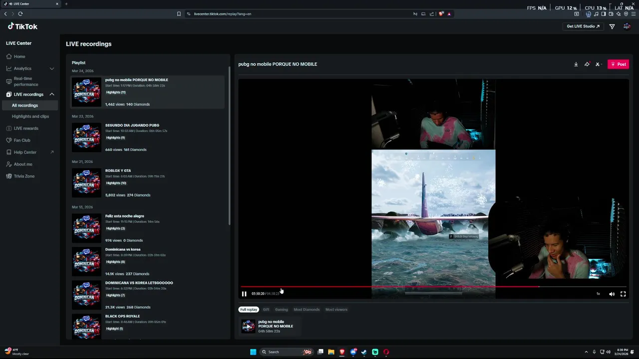The image size is (639, 359).
Task: Click Highlights (9) badge on SEGUNDO DIA
Action: pos(116,138)
